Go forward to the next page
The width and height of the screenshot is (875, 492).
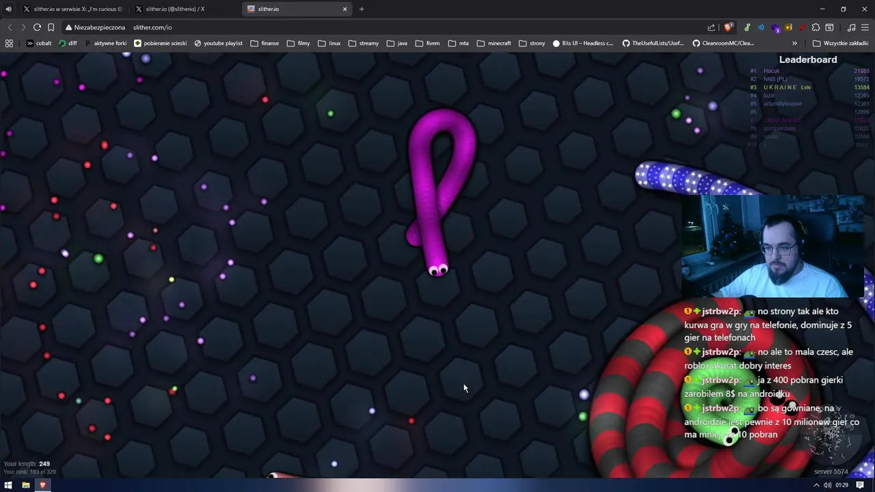23,27
